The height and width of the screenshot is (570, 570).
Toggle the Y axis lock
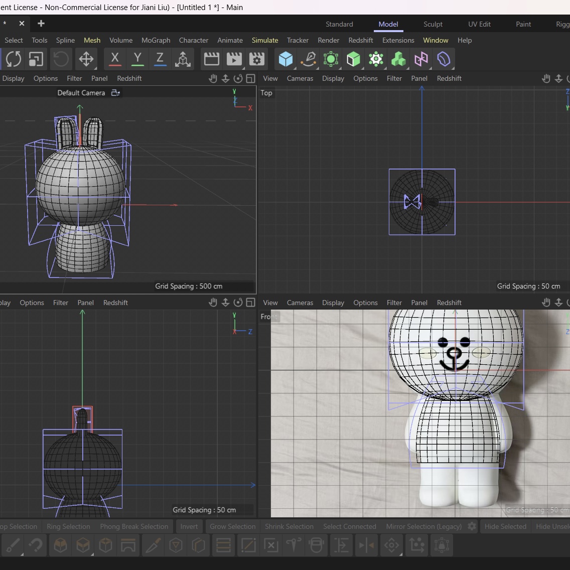click(x=137, y=59)
